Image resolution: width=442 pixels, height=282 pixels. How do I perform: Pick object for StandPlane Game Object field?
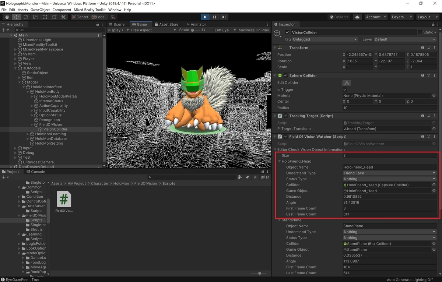[x=434, y=250]
